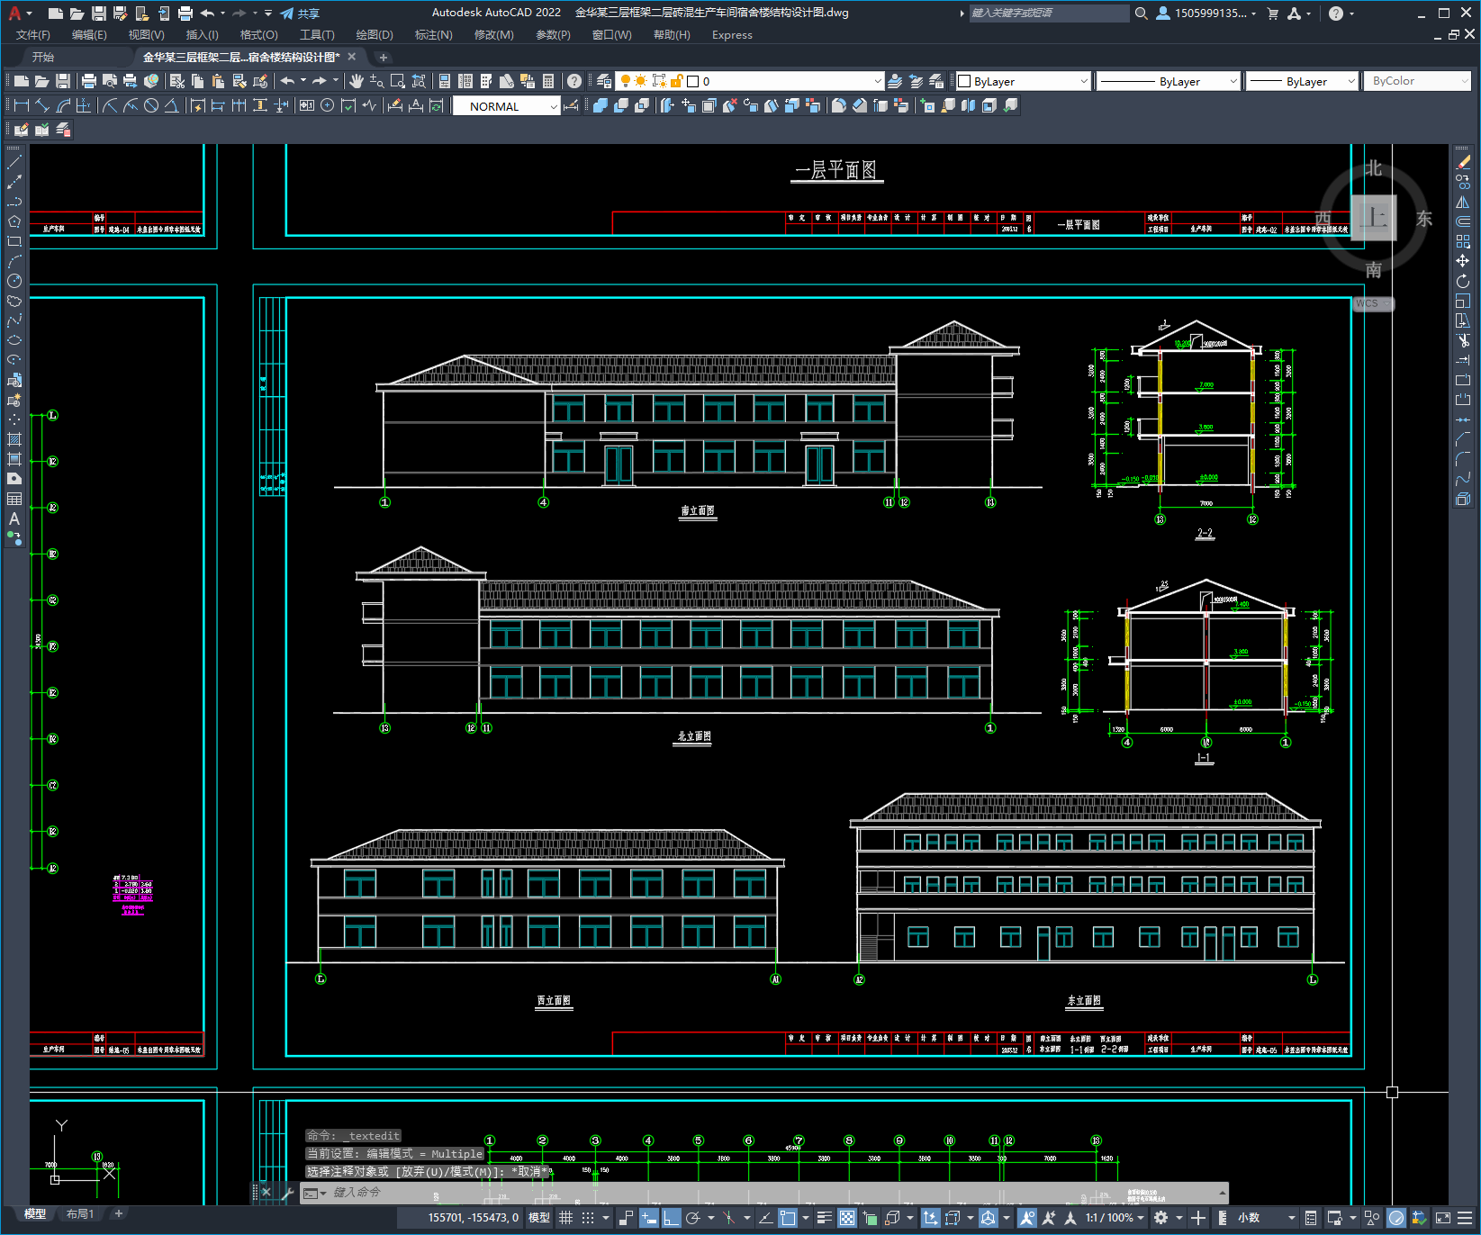
Task: Click the Zoom Window tool
Action: pyautogui.click(x=398, y=81)
